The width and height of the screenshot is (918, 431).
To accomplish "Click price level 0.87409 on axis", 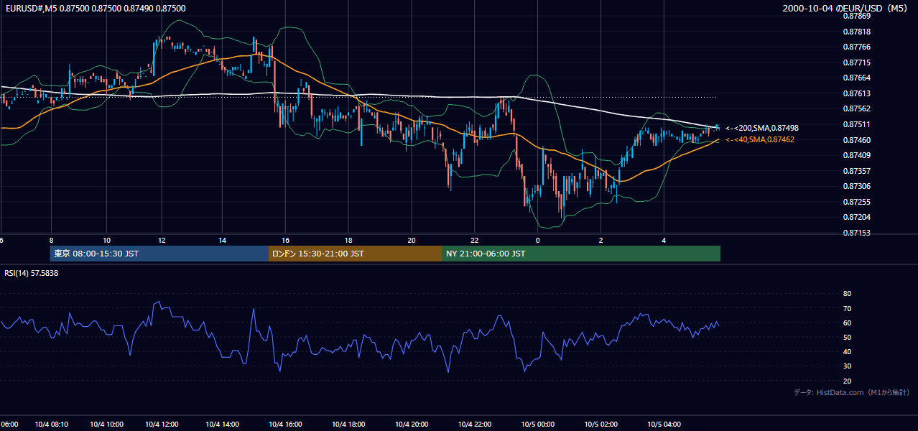I will [856, 155].
